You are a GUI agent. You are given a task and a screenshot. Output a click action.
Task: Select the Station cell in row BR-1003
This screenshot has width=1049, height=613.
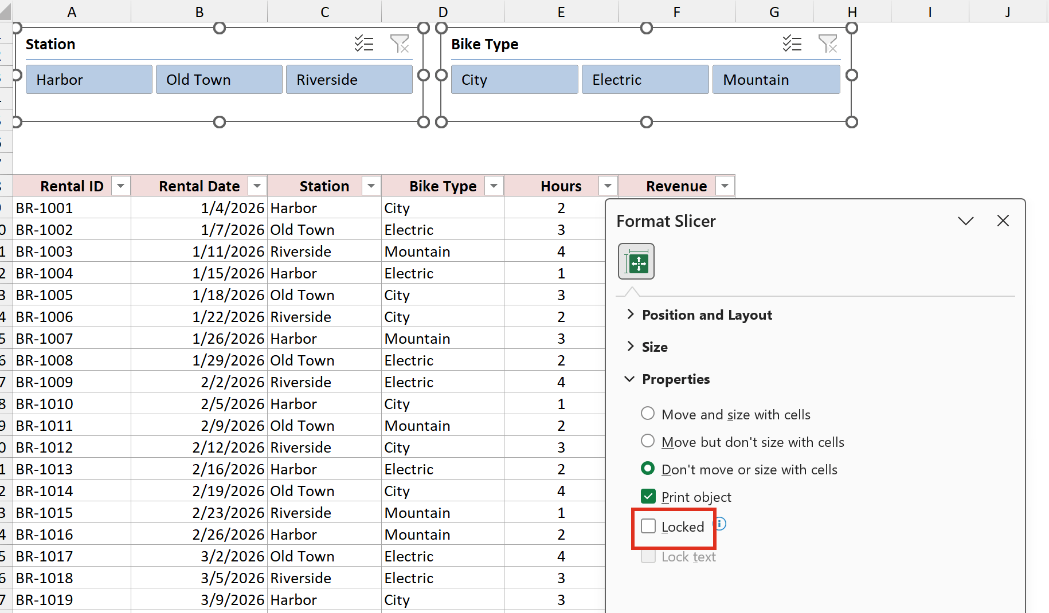pyautogui.click(x=324, y=252)
